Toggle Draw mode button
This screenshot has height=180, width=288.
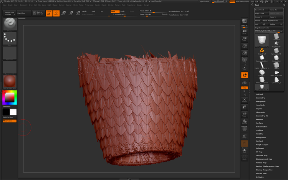coord(56,13)
